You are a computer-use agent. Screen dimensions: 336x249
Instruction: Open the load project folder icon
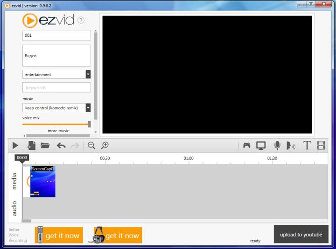45,146
